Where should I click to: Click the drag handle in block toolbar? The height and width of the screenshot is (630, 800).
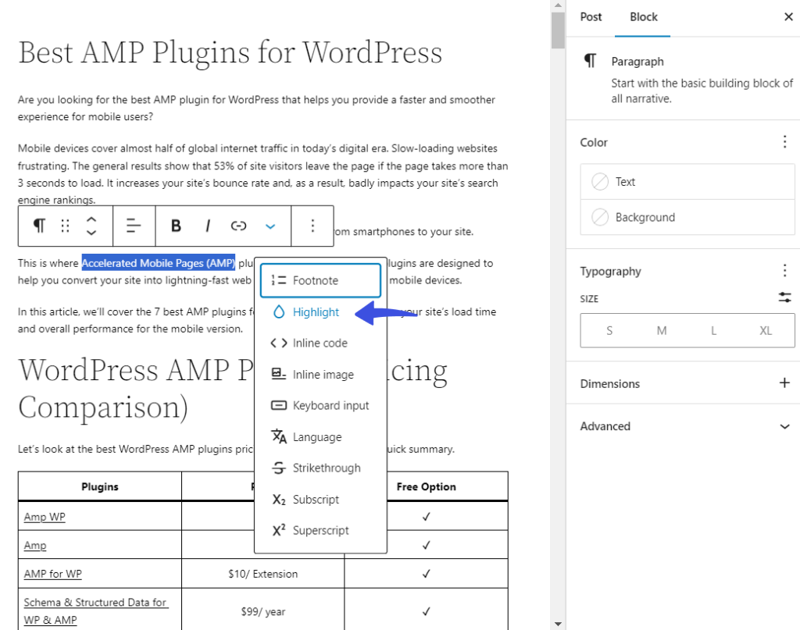[x=66, y=226]
